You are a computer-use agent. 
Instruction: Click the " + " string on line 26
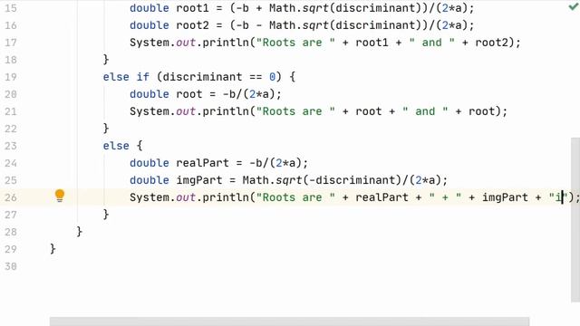coord(445,197)
